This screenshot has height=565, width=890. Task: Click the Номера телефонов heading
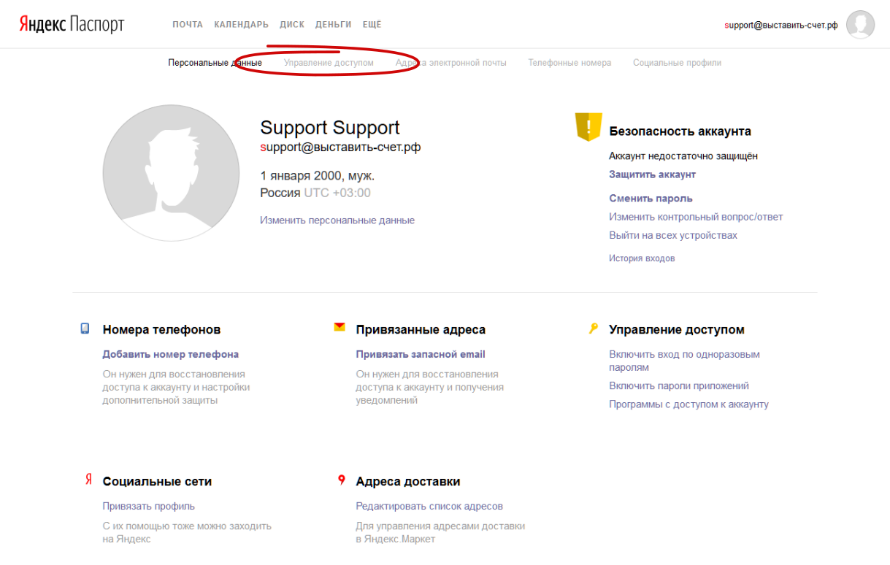click(161, 330)
